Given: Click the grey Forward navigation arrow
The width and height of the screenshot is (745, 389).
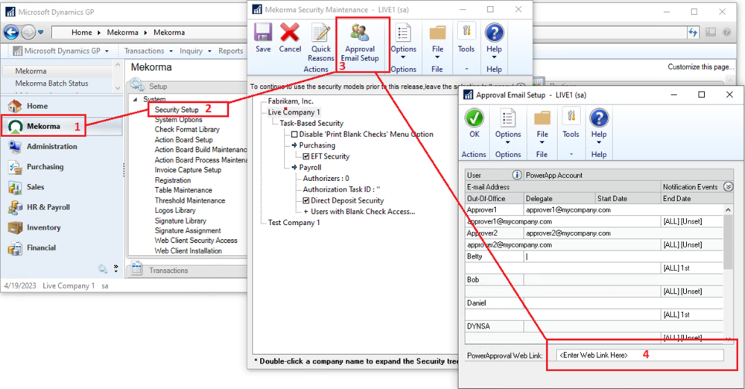Looking at the screenshot, I should 28,32.
